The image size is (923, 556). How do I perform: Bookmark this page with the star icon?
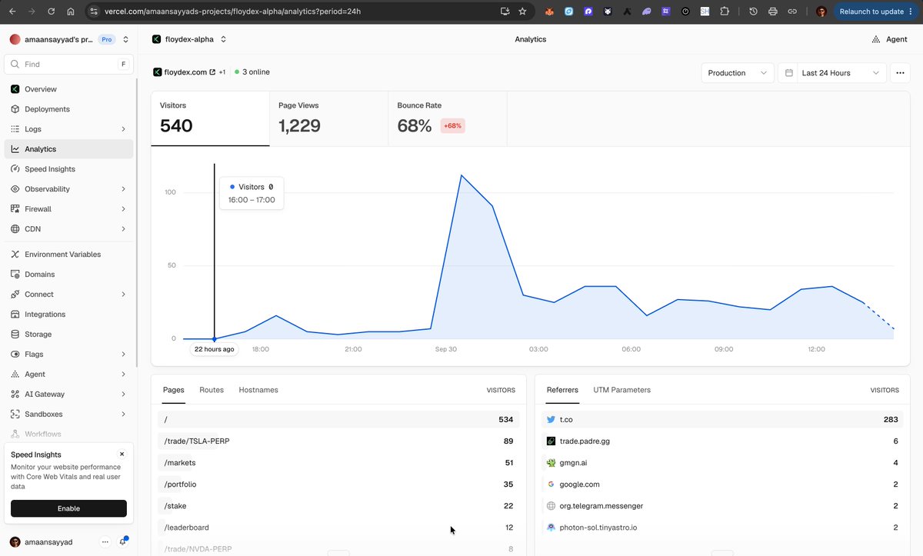click(x=522, y=12)
